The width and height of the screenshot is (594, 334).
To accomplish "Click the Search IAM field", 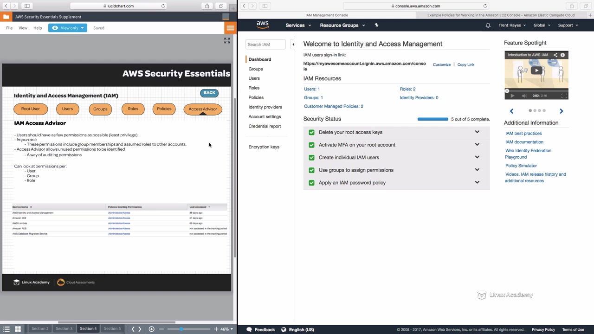I will (265, 45).
